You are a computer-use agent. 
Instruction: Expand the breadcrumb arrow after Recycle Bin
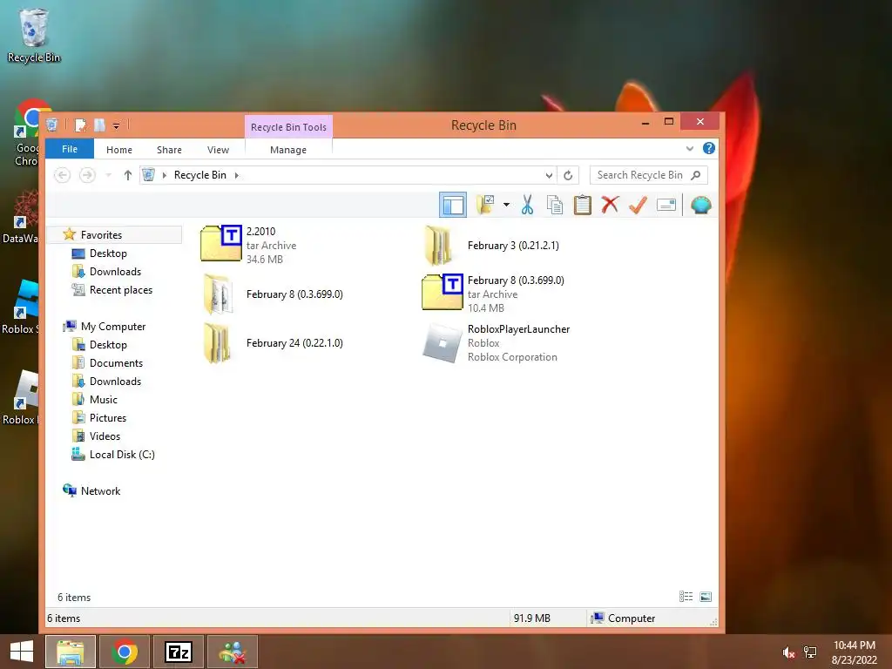237,175
